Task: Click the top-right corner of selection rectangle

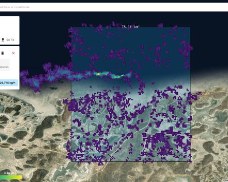Action: pos(191,27)
